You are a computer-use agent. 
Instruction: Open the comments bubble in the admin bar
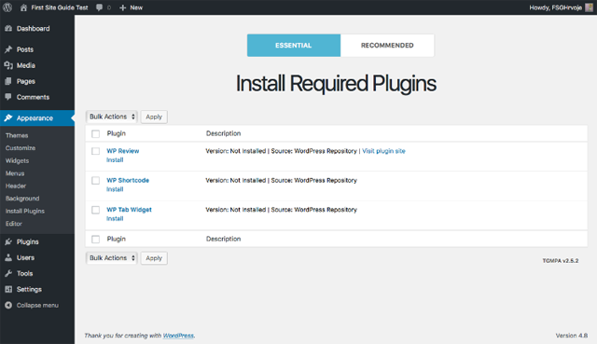100,7
